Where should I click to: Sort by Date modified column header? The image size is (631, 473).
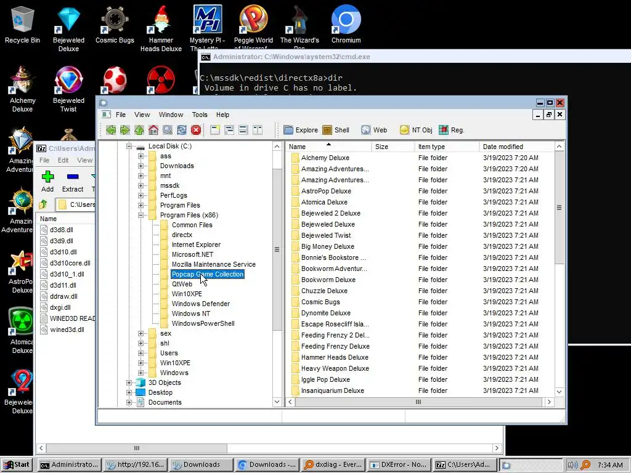pos(517,147)
